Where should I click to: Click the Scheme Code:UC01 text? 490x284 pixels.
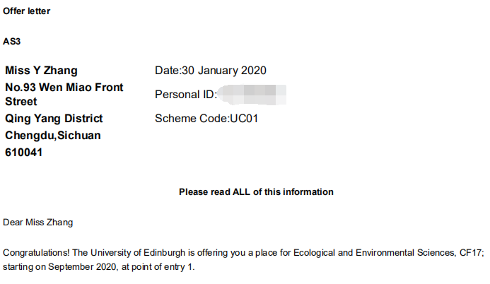pos(206,119)
